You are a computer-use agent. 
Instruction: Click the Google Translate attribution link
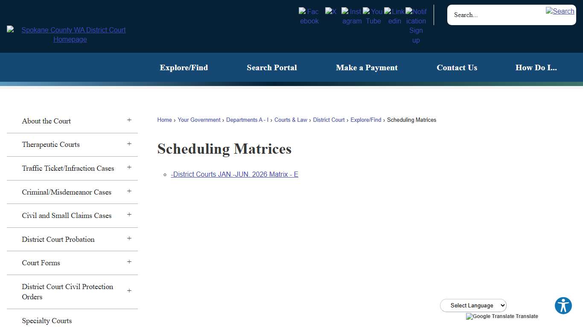[x=502, y=316]
